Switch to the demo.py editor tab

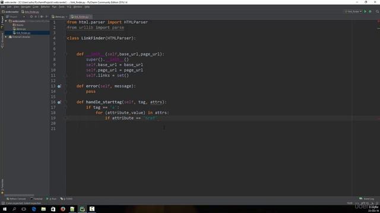(59, 17)
